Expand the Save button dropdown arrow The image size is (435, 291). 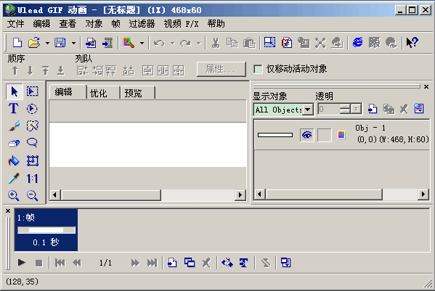[73, 43]
